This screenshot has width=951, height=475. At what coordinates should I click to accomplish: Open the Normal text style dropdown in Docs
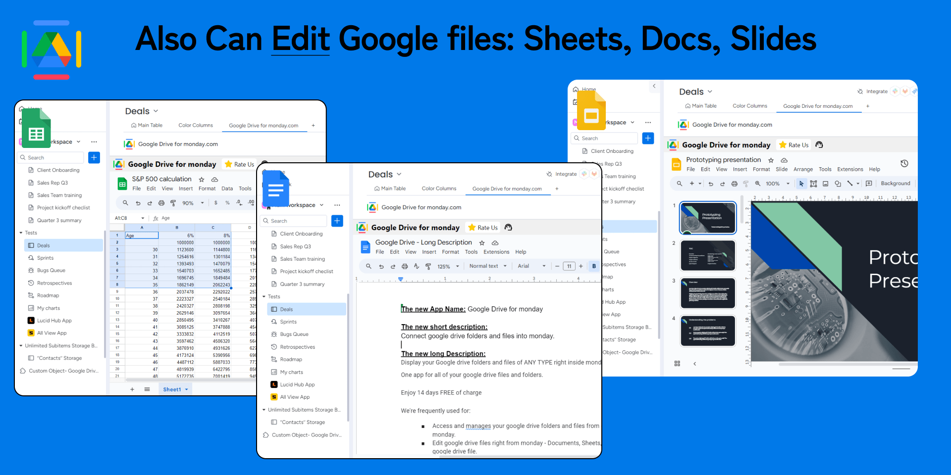point(488,266)
